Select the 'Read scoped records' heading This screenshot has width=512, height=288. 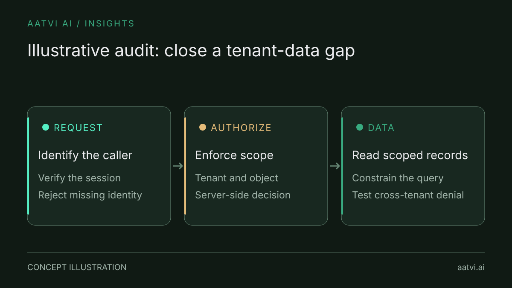(410, 155)
